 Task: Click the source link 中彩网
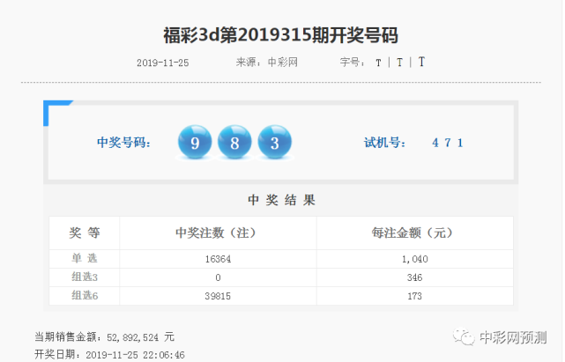pyautogui.click(x=282, y=63)
